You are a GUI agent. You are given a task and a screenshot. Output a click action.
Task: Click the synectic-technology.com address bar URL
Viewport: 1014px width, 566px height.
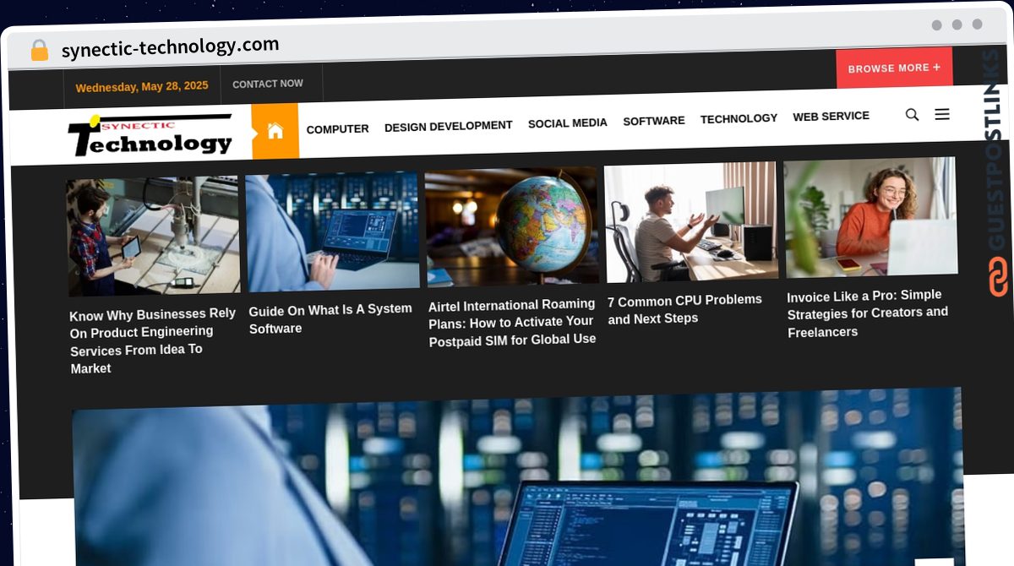point(170,47)
